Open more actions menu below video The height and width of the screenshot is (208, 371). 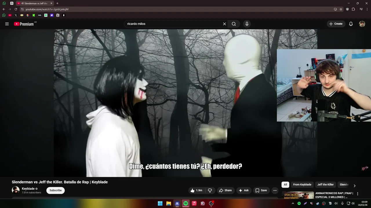[275, 190]
